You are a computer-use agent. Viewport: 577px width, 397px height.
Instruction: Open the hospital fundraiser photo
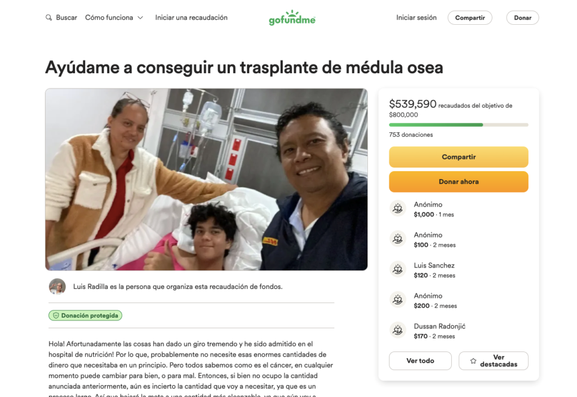click(x=206, y=180)
